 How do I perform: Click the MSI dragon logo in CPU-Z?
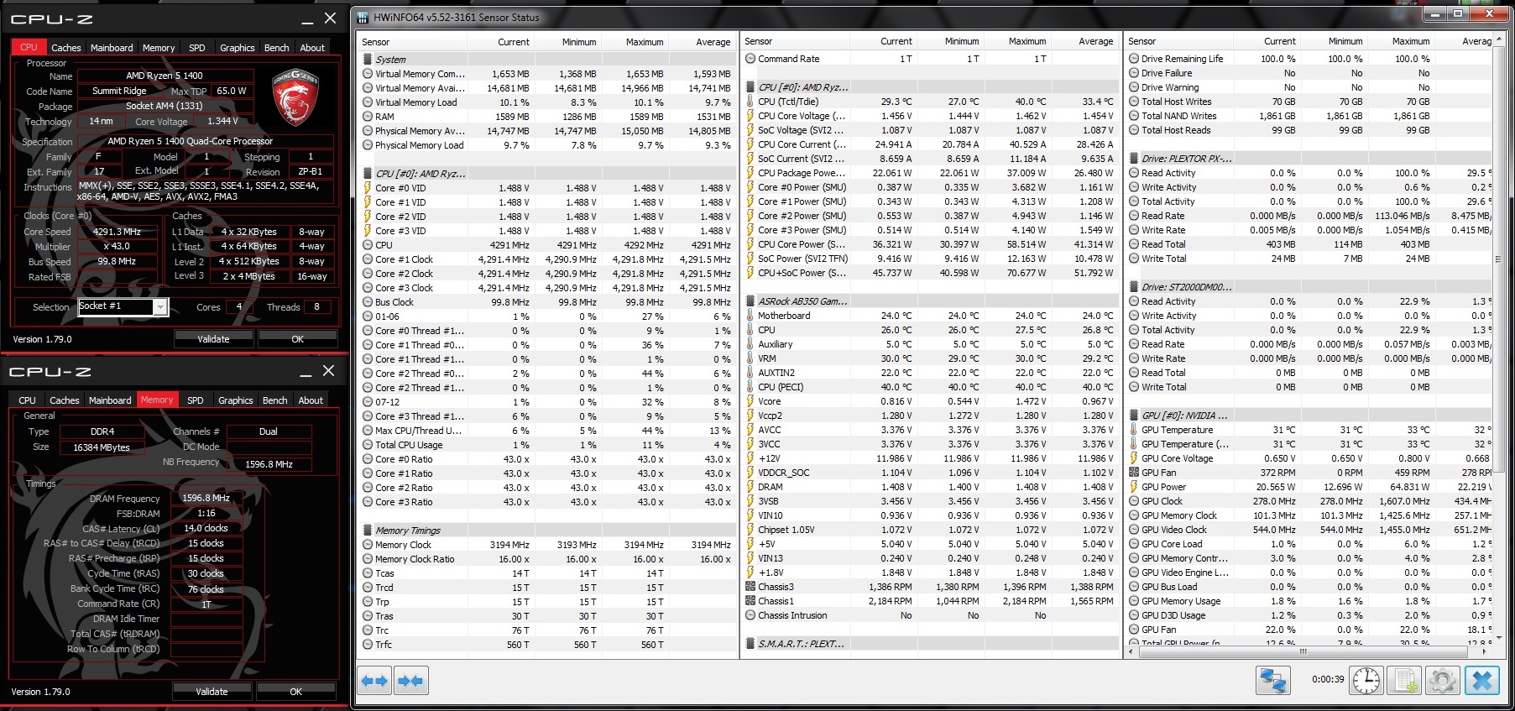295,96
